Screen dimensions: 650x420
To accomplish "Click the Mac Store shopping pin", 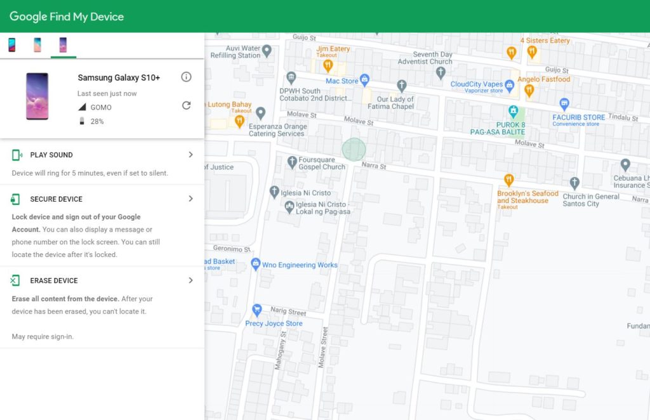I will point(364,79).
